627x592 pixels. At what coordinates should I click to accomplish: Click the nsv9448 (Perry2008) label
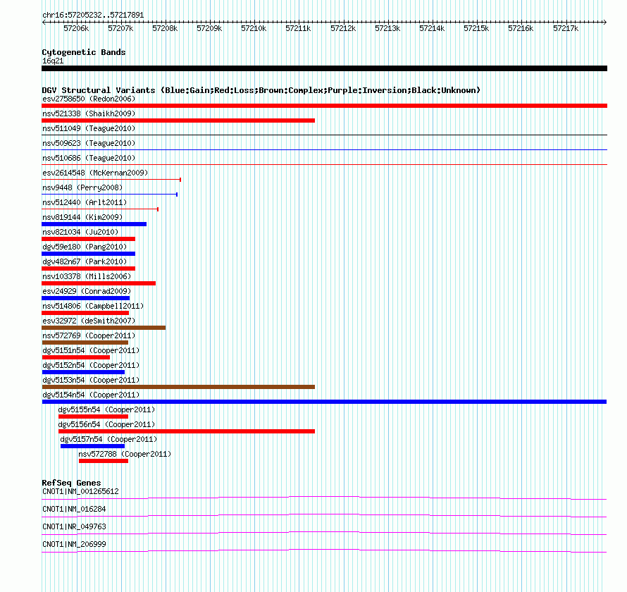point(82,187)
